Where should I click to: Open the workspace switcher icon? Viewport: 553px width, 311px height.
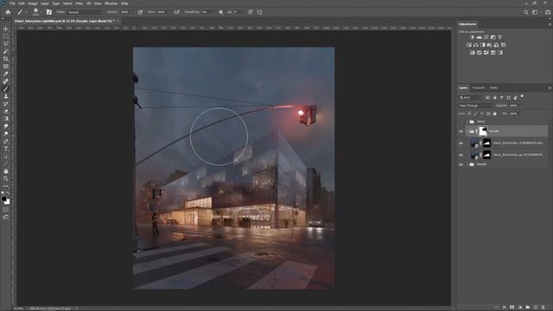click(536, 12)
